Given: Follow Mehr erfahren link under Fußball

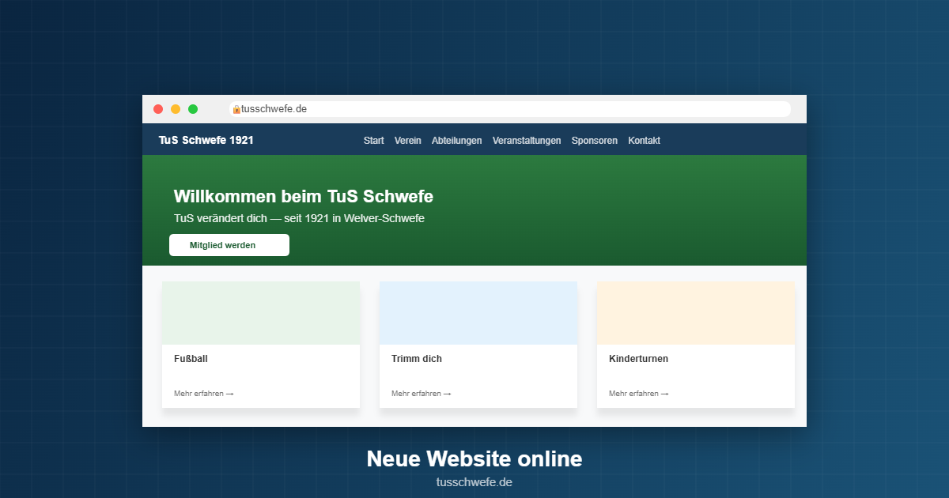Looking at the screenshot, I should (204, 394).
